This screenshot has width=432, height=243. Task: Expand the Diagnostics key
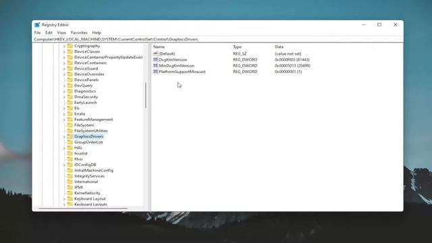[64, 91]
